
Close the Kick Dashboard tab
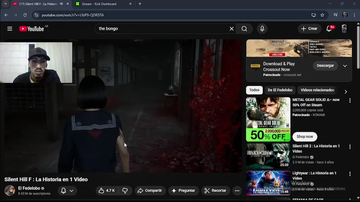click(130, 4)
